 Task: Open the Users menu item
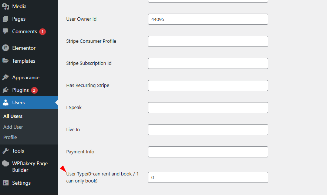pyautogui.click(x=18, y=102)
